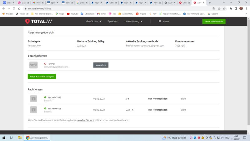Click invoice icon for INV39747895

[x=33, y=99]
